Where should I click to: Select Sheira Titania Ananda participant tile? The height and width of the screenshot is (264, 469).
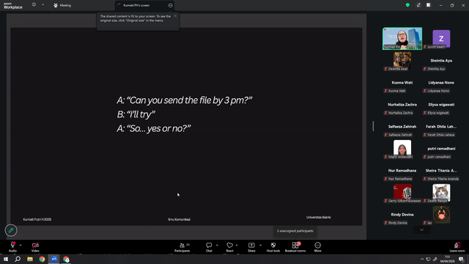click(441, 171)
